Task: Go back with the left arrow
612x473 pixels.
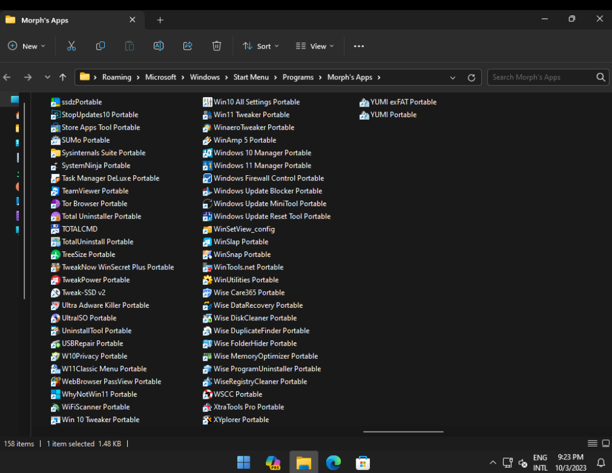Action: [7, 78]
